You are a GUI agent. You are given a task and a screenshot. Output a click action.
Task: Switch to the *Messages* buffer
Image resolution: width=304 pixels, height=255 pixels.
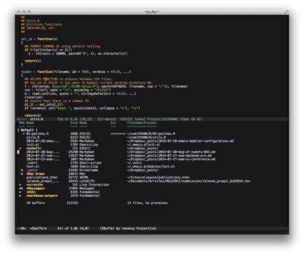click(x=35, y=189)
